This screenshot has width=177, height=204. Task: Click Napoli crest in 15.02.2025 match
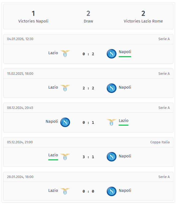[111, 88]
